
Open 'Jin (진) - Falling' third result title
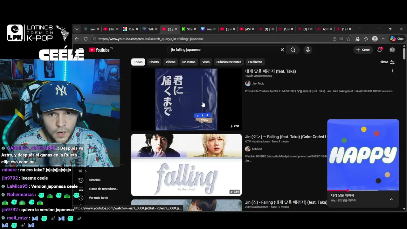(286, 202)
